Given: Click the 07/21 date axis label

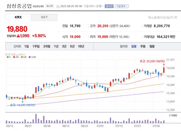Looking at the screenshot, I should point(138,126).
